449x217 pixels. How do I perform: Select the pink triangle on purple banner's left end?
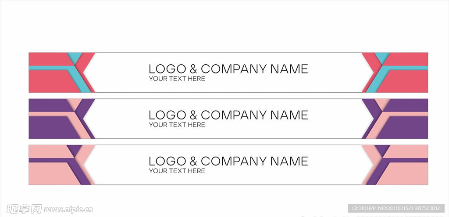tap(75, 103)
